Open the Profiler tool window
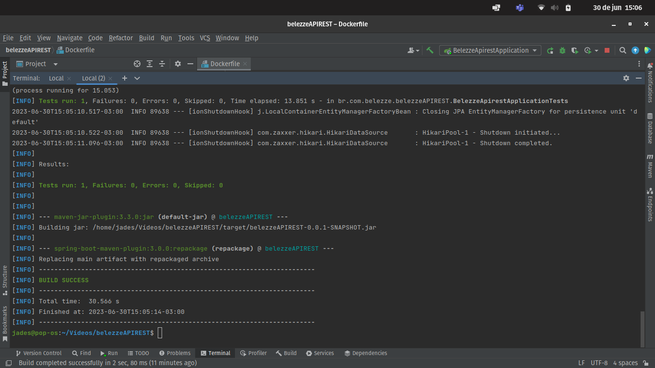Image resolution: width=655 pixels, height=368 pixels. pos(253,353)
